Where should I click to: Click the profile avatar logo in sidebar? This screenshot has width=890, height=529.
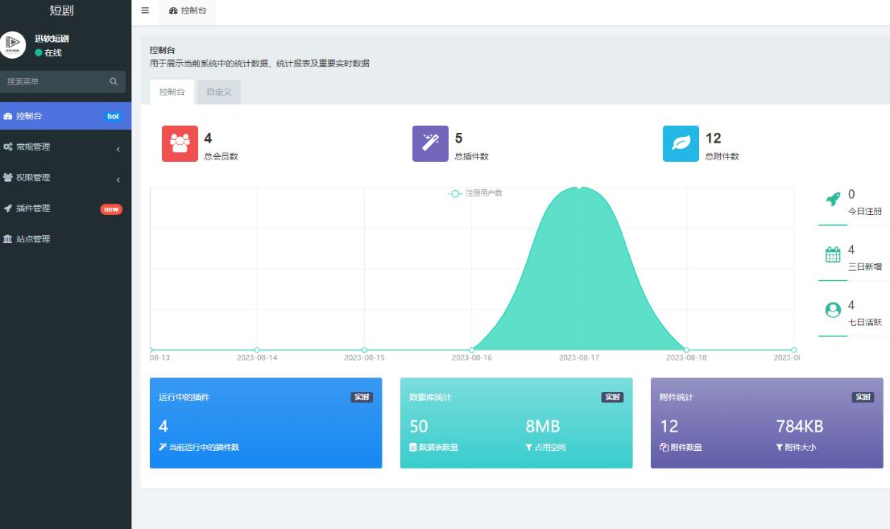click(13, 45)
